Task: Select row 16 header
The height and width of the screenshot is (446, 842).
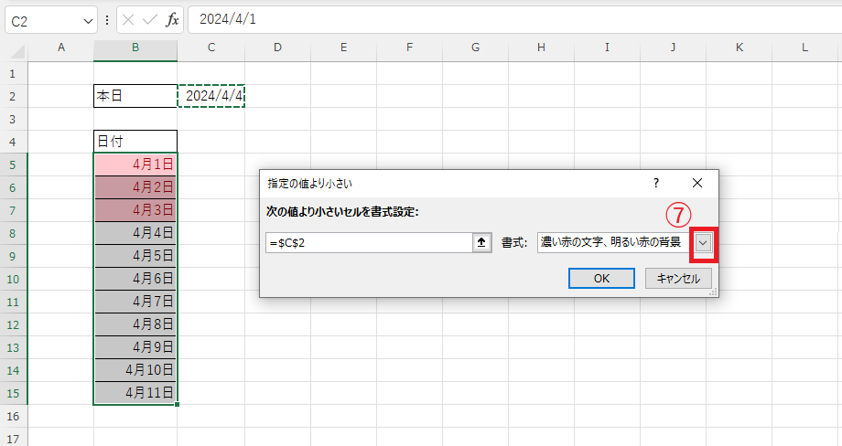Action: pos(14,416)
